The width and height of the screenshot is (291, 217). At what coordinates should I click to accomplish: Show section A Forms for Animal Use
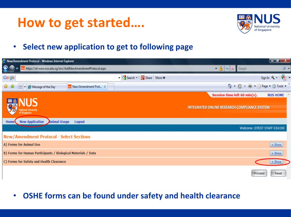click(276, 145)
